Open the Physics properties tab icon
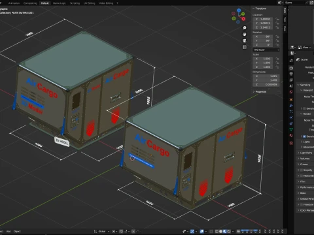314x235 pixels. coord(291,117)
